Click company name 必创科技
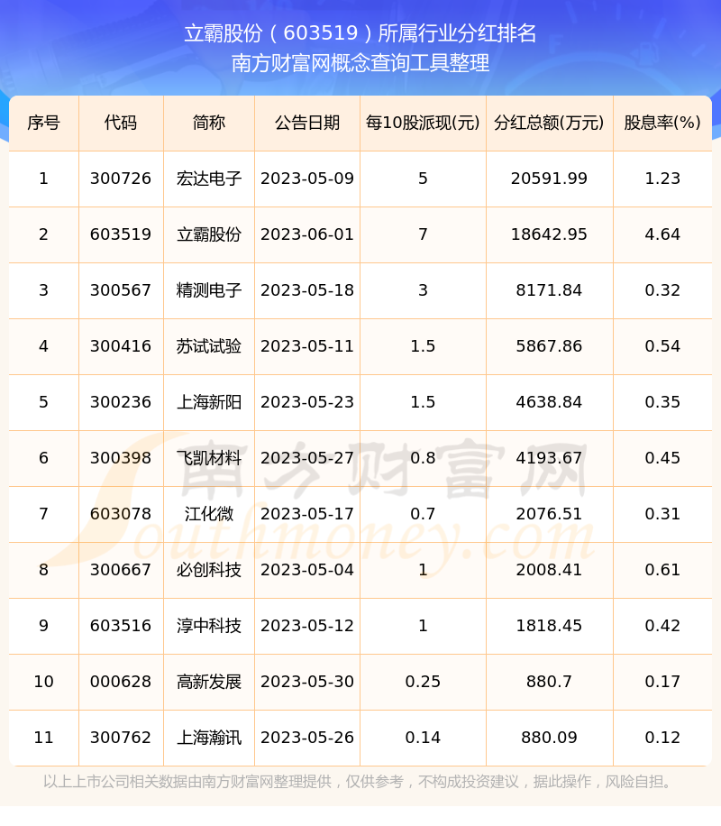Viewport: 721px width, 826px height. (x=209, y=570)
